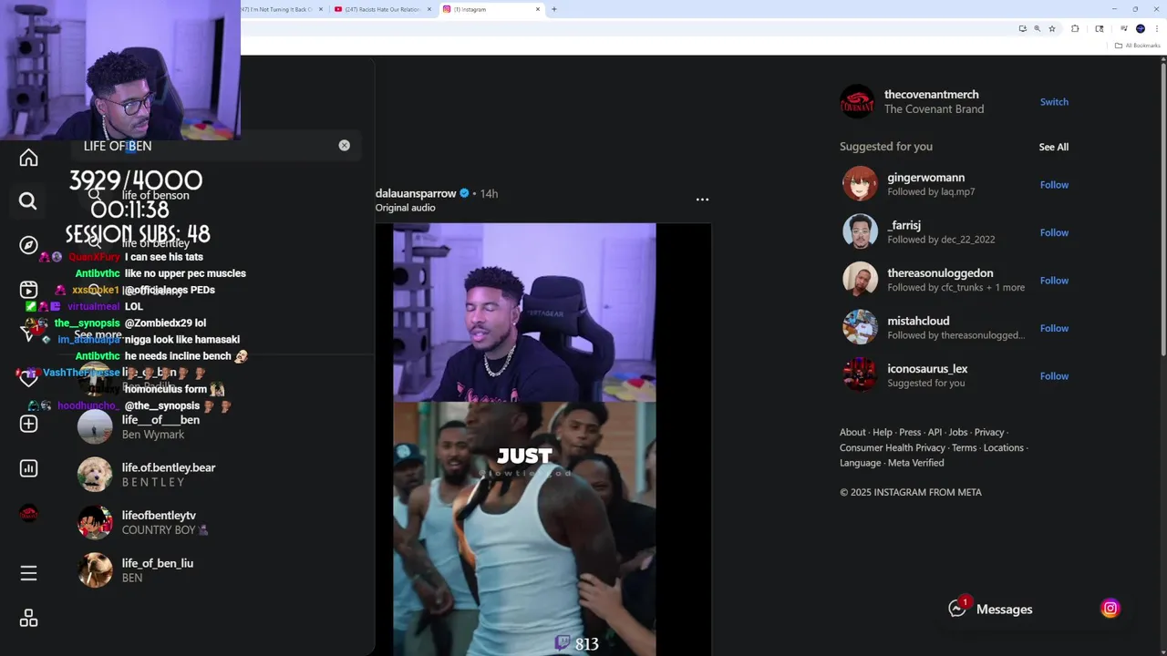The image size is (1167, 656).
Task: Click Privacy footer link
Action: [988, 433]
